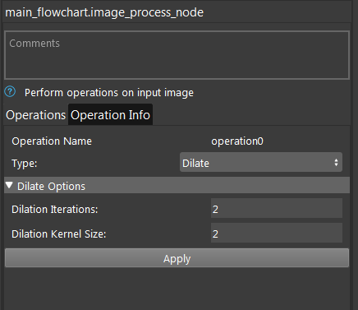This screenshot has height=310, width=358.
Task: Click the 'Operation Name' label
Action: tap(52, 141)
